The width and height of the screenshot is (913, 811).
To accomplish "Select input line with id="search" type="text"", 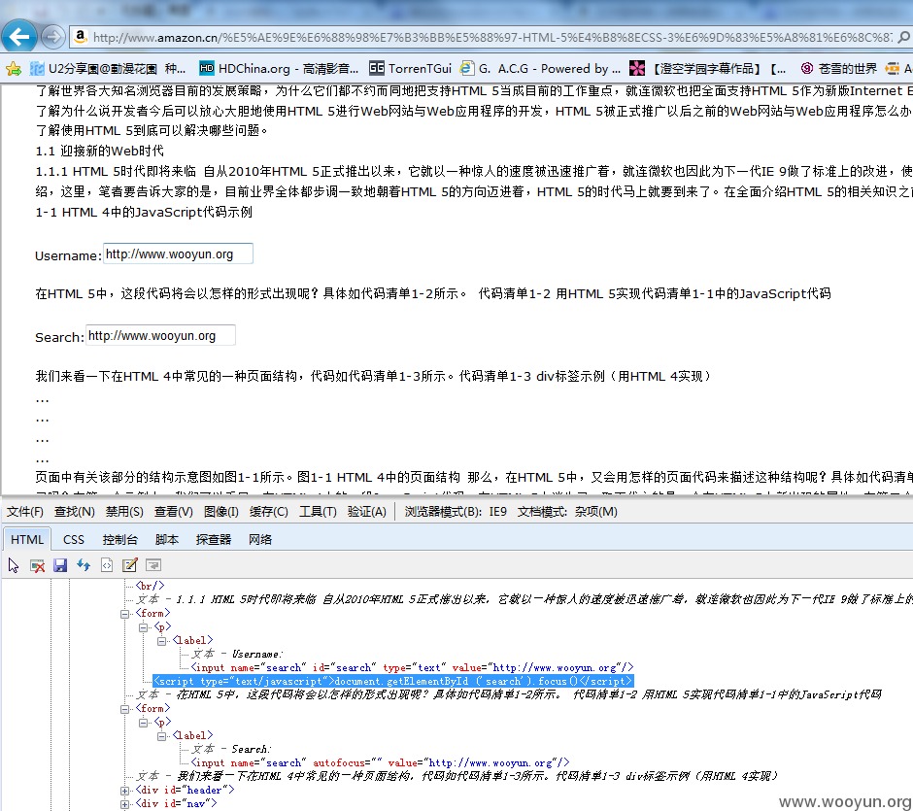I will (x=412, y=668).
